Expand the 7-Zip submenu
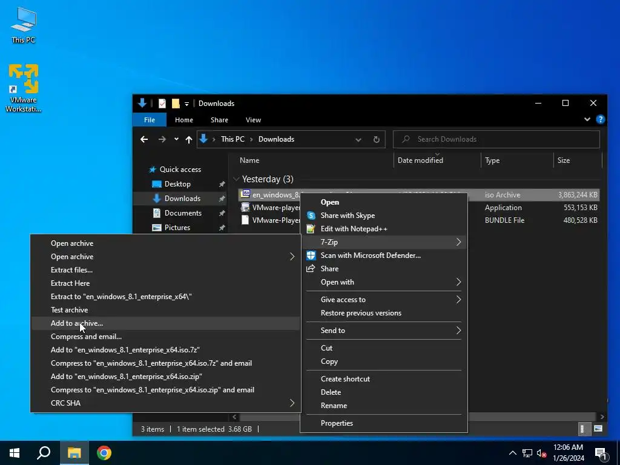This screenshot has height=465, width=620. point(383,242)
